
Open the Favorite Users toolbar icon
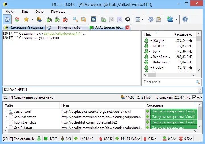click(x=39, y=19)
